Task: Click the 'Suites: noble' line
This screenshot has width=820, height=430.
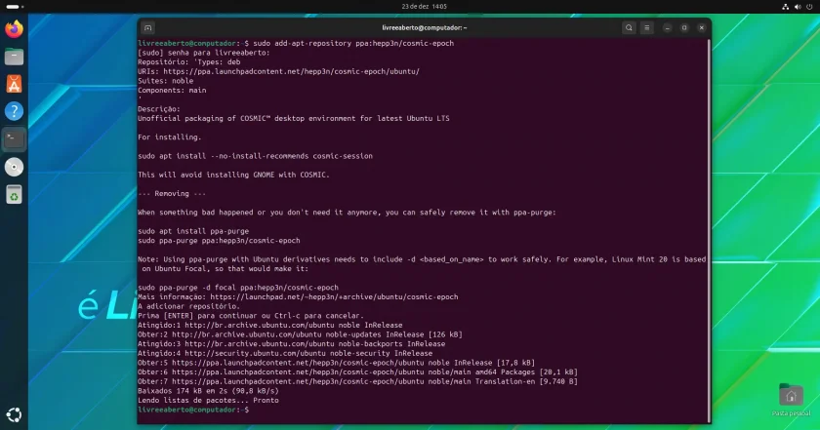Action: click(x=165, y=81)
